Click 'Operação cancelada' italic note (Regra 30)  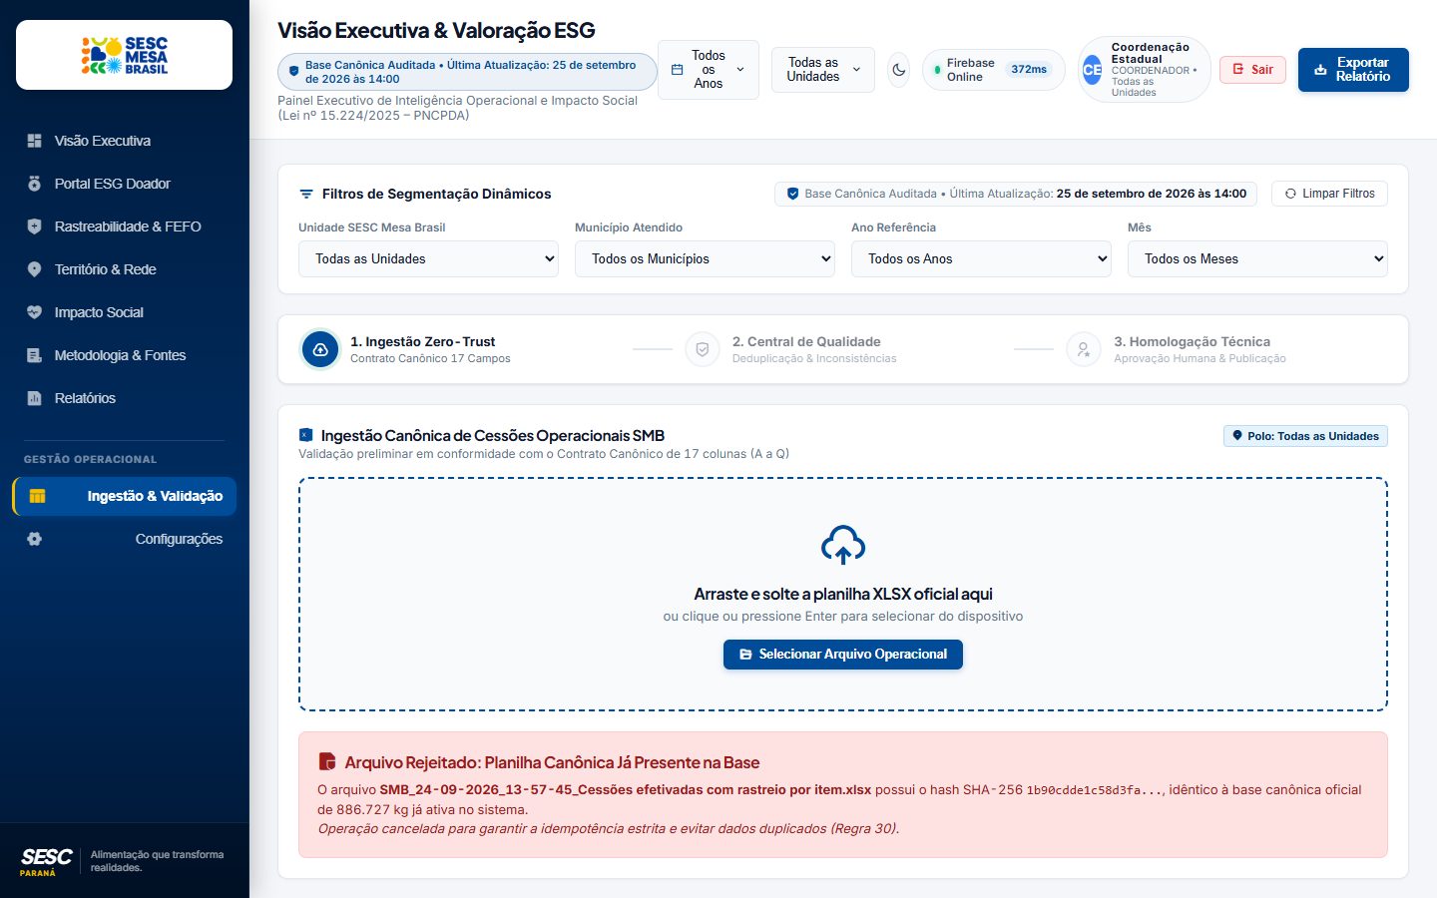pos(609,828)
